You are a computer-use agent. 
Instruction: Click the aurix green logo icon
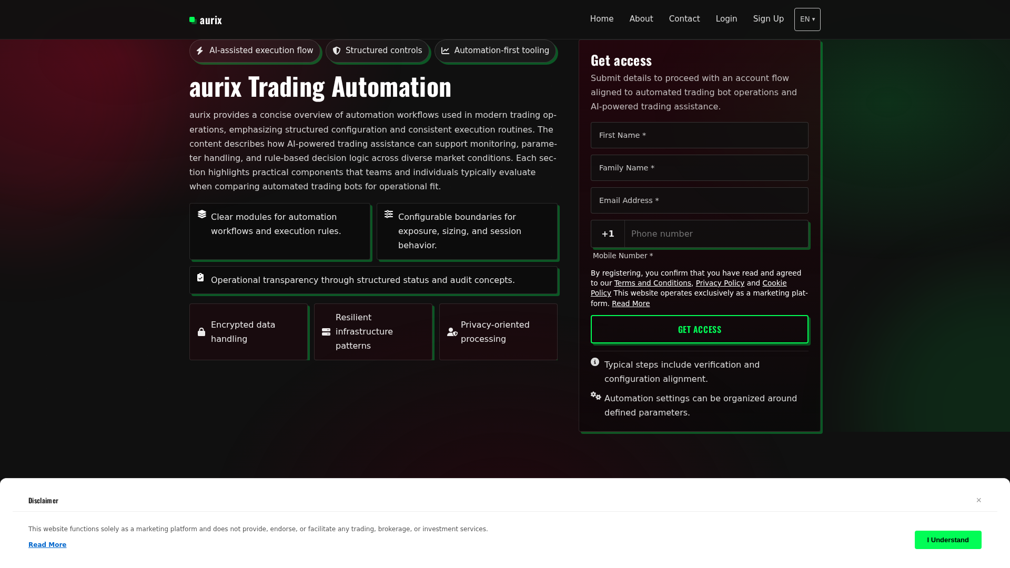193,21
